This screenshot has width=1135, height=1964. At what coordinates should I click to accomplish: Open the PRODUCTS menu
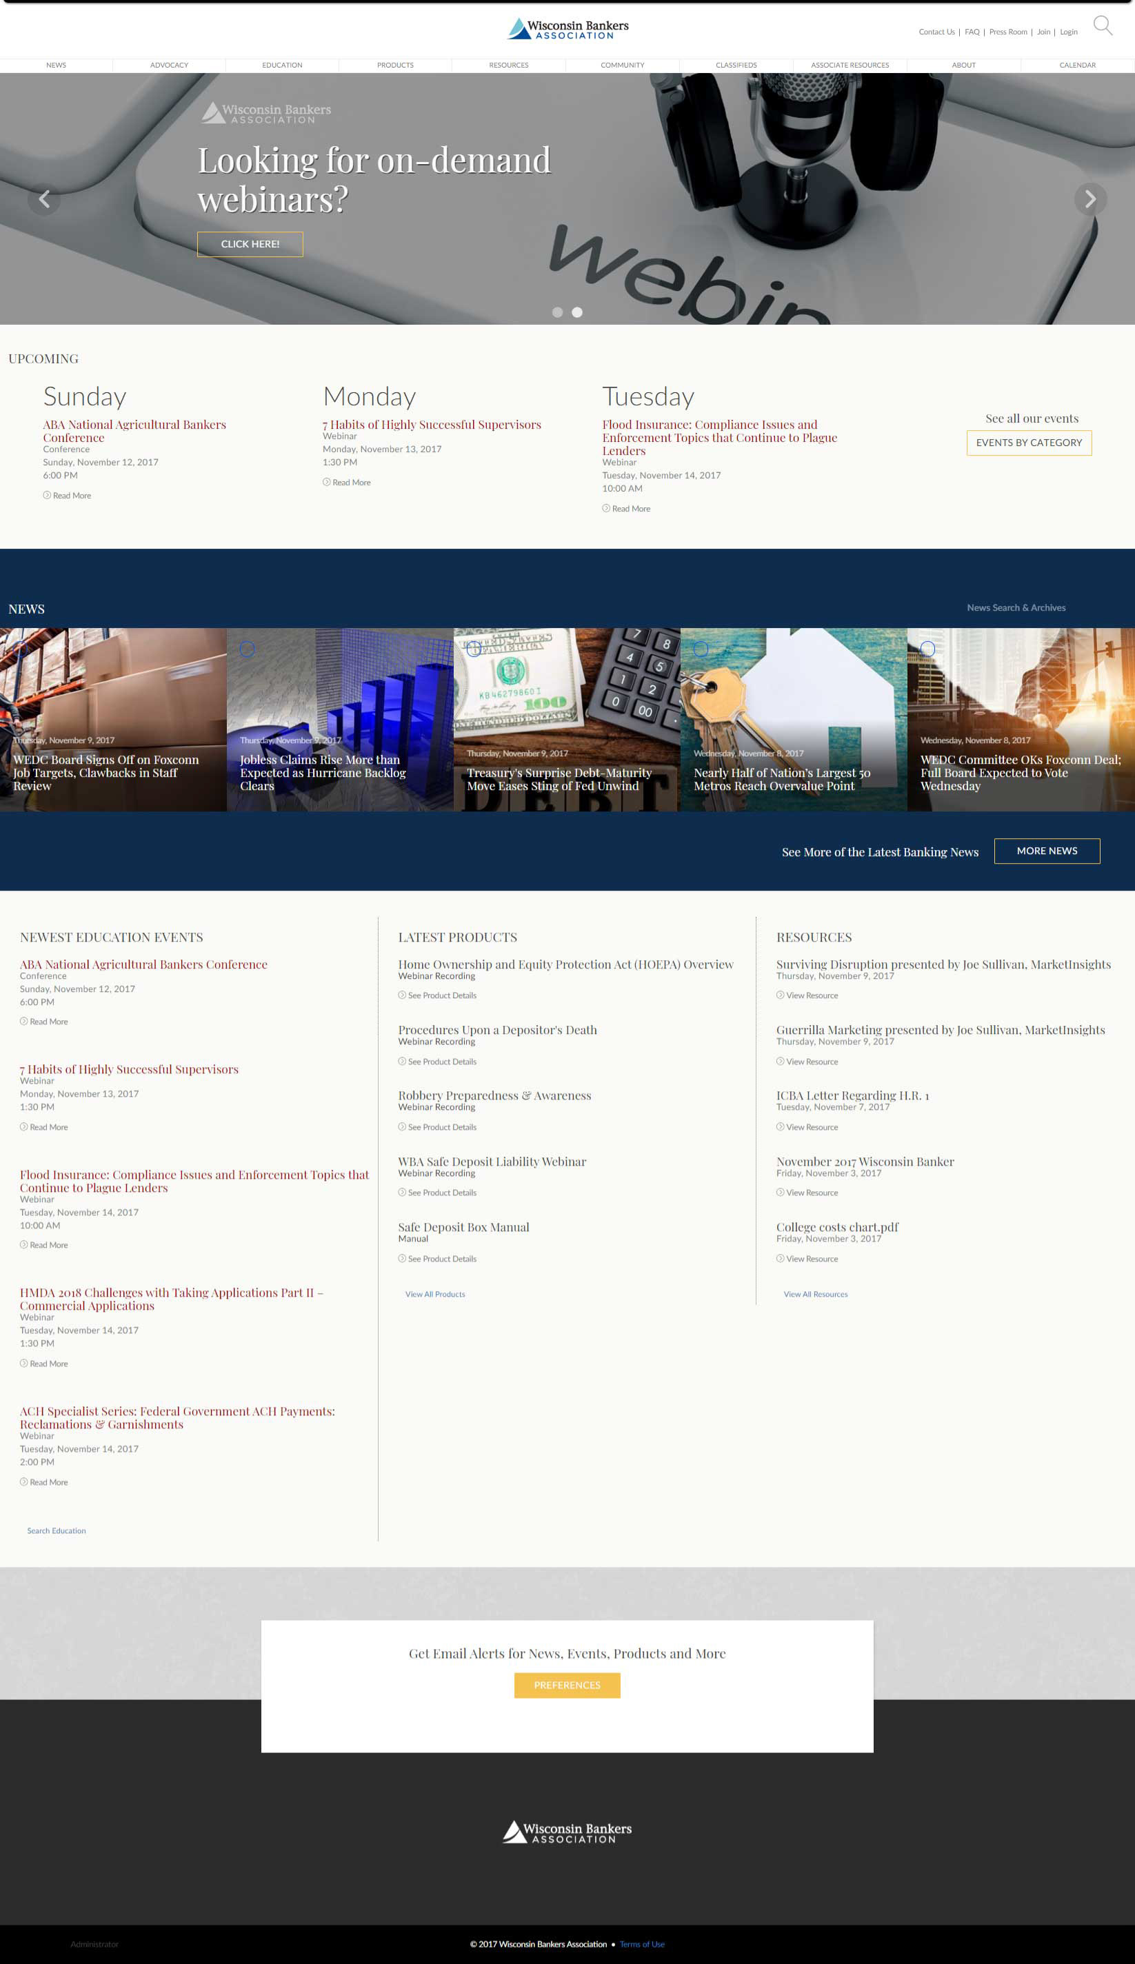coord(395,65)
